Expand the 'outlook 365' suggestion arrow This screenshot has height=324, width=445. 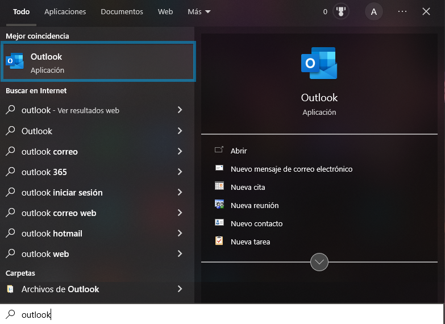[x=180, y=172]
